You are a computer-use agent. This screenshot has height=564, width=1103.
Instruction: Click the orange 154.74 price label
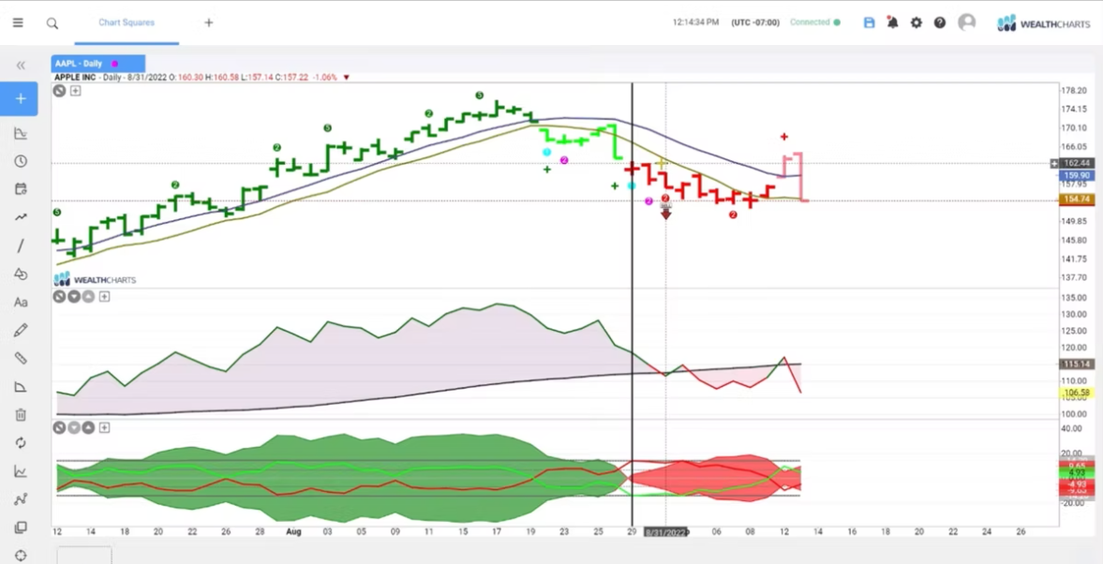coord(1076,200)
